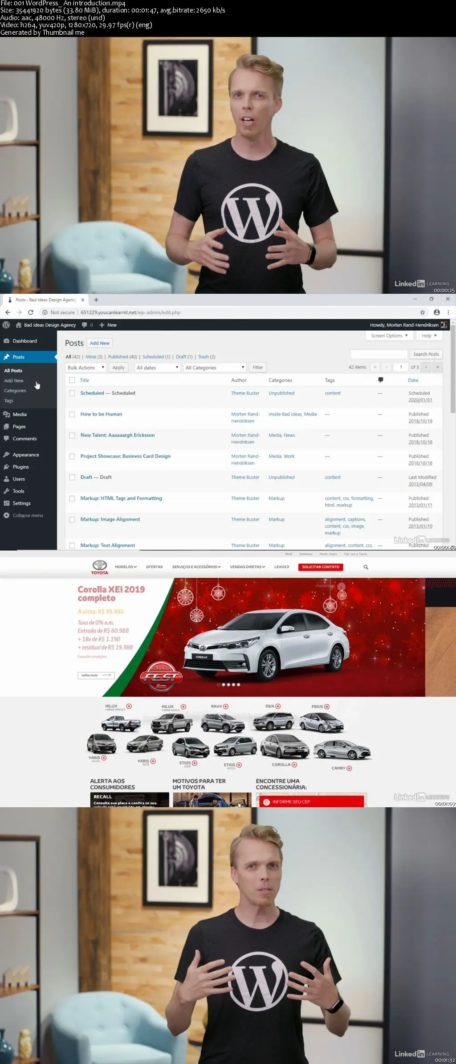Viewport: 456px width, 1064px height.
Task: Open search on the Toyota site
Action: point(366,567)
